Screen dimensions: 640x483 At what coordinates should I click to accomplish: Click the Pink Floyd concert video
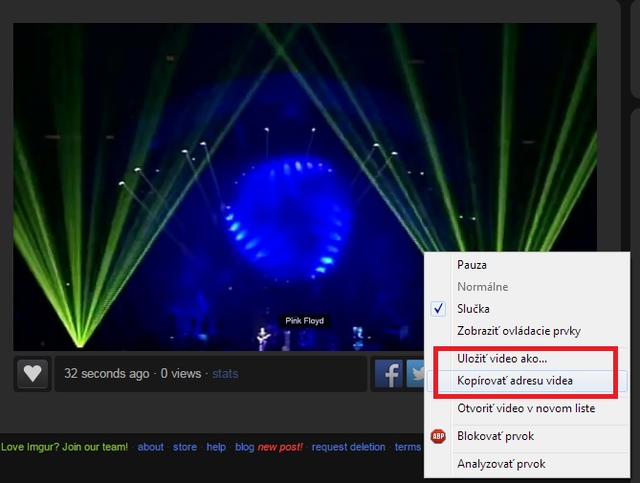[305, 187]
